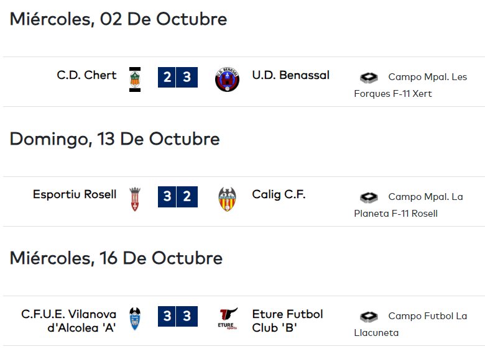The image size is (485, 349).
Task: Open the 2-3 Chert vs Benassal score
Action: tap(178, 77)
